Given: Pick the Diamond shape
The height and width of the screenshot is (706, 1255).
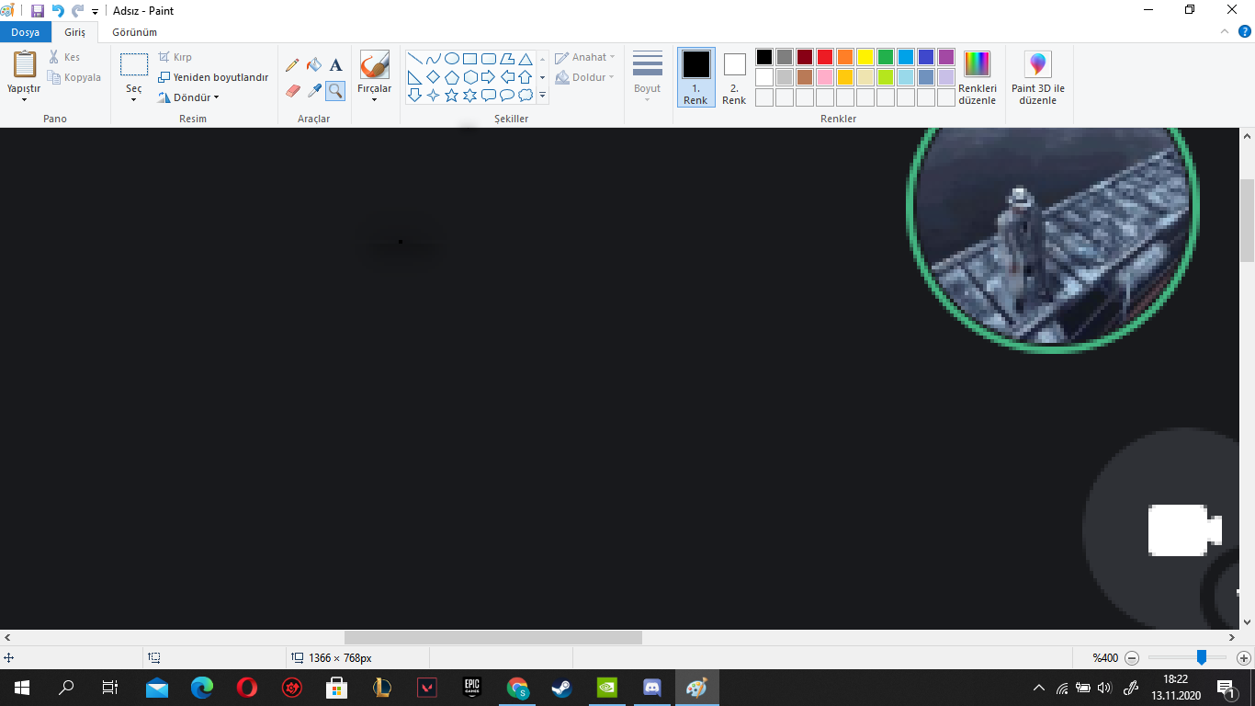Looking at the screenshot, I should coord(434,77).
